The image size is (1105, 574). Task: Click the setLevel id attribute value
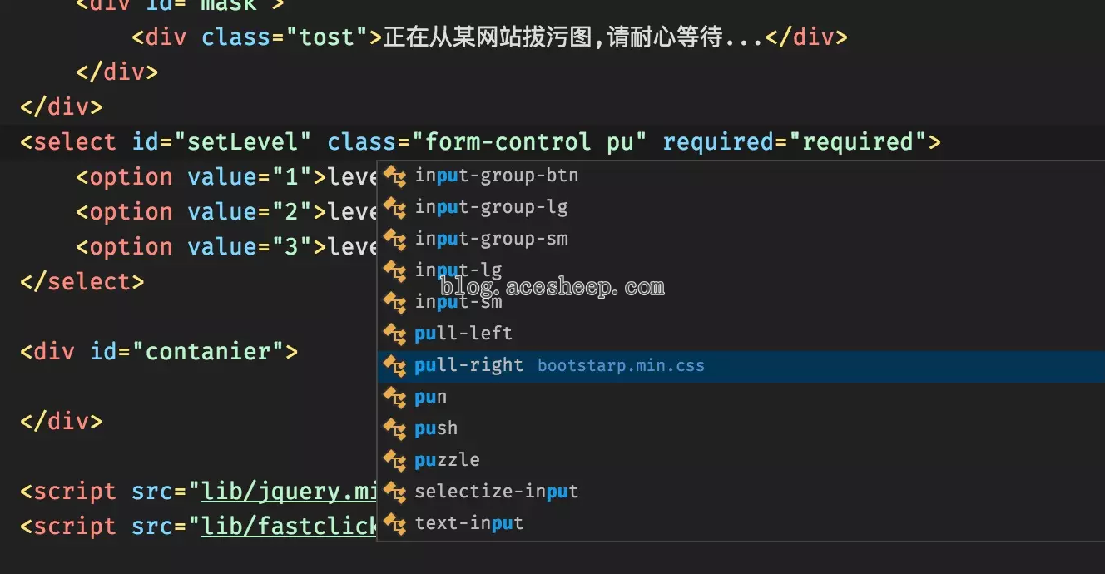coord(243,142)
